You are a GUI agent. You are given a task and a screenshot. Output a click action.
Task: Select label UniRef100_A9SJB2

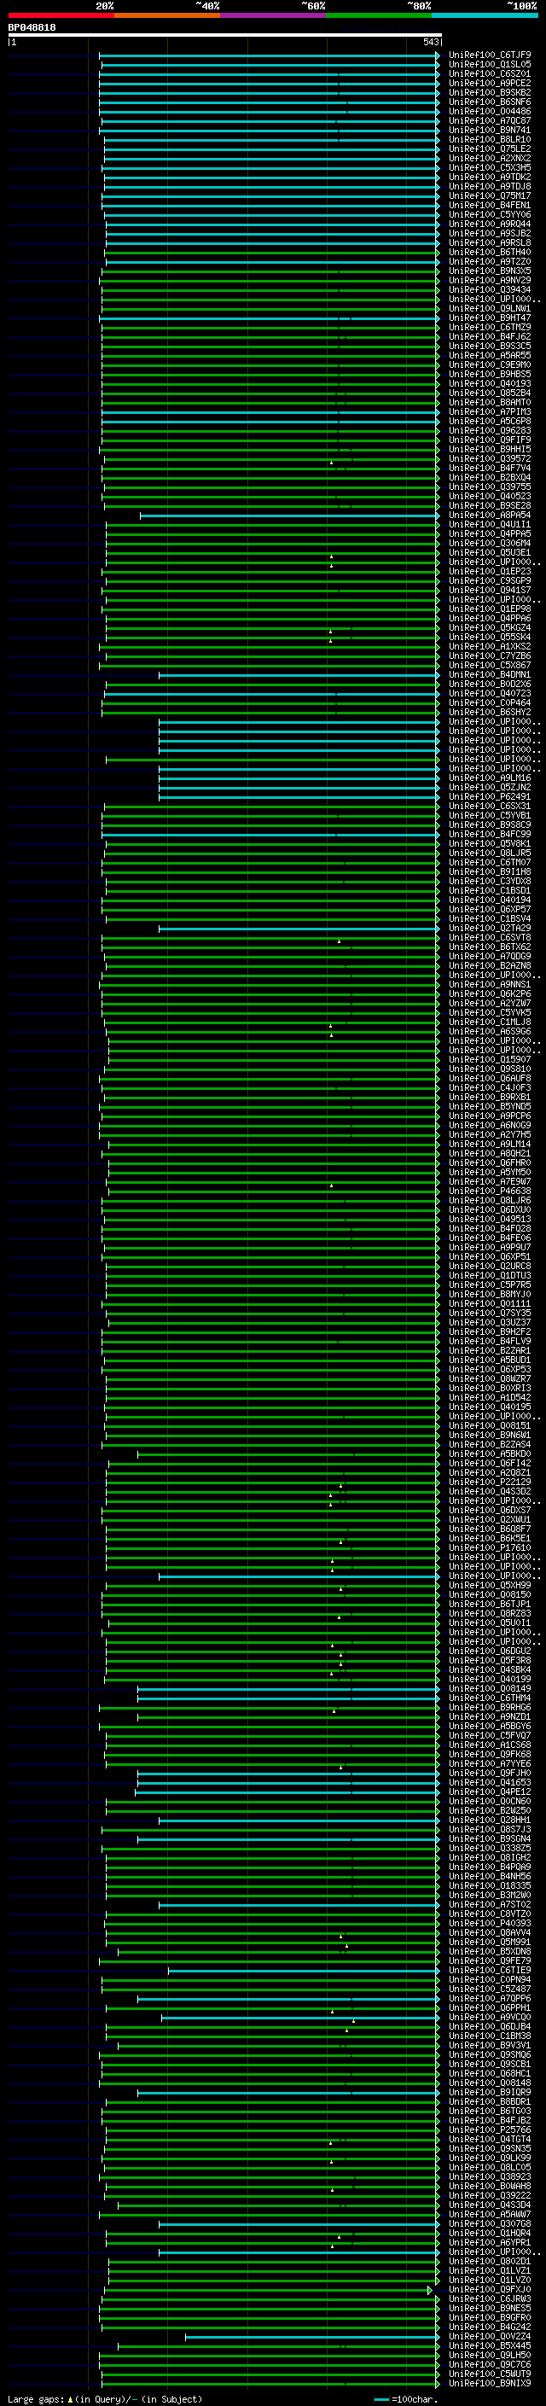(490, 234)
